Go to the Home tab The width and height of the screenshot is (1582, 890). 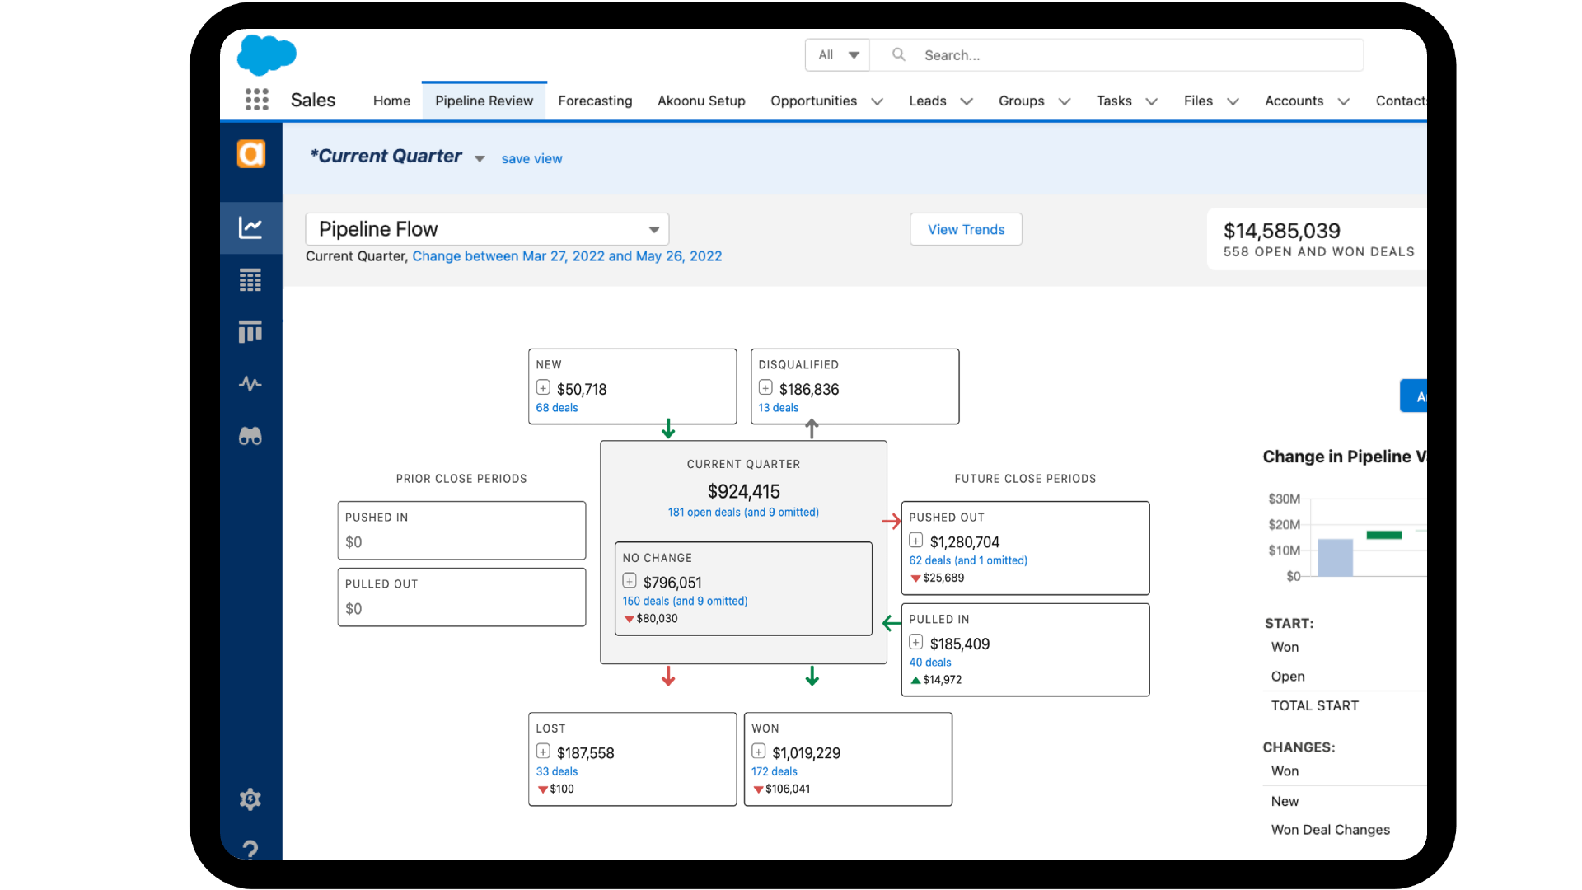tap(391, 101)
